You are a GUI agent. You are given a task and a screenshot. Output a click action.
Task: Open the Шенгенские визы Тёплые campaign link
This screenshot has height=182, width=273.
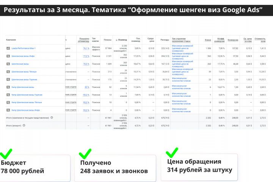pyautogui.click(x=24, y=72)
